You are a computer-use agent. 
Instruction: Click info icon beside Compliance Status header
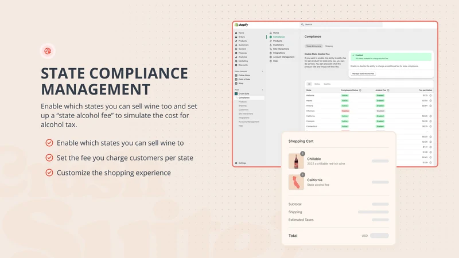pos(360,91)
